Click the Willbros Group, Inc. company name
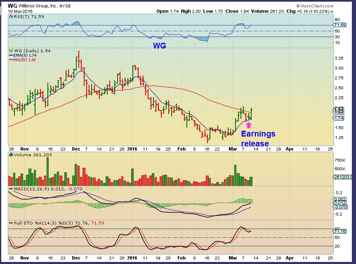The height and width of the screenshot is (264, 356). click(38, 6)
